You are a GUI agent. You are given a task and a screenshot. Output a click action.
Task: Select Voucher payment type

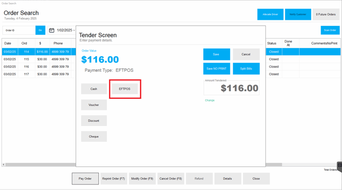point(94,105)
